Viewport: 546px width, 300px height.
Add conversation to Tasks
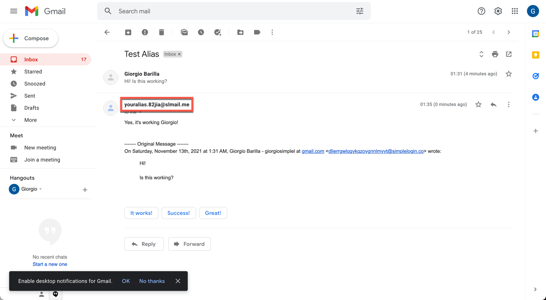click(x=218, y=32)
